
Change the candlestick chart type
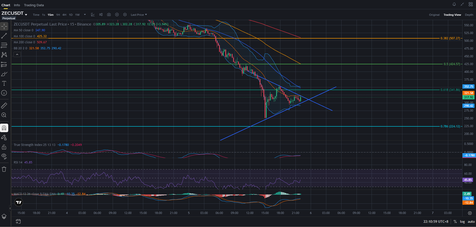click(x=101, y=15)
